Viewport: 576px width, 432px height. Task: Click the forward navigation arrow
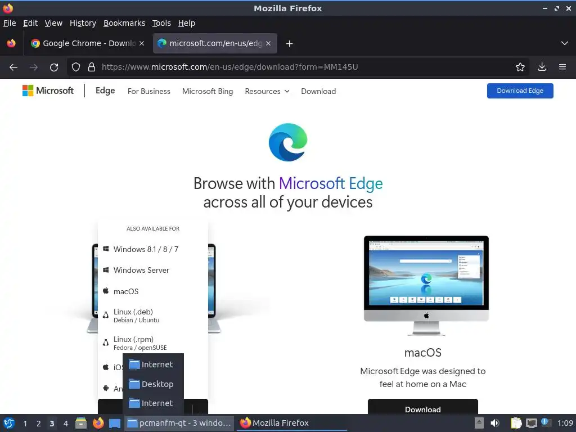pos(34,67)
